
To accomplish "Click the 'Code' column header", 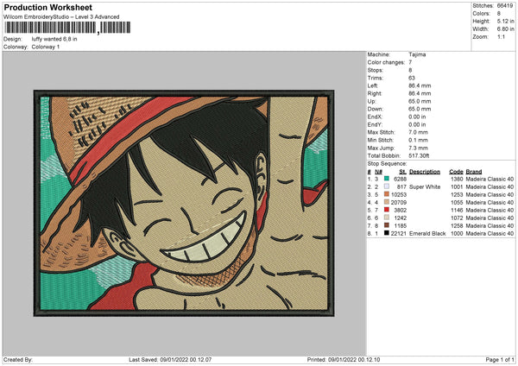I will point(456,172).
